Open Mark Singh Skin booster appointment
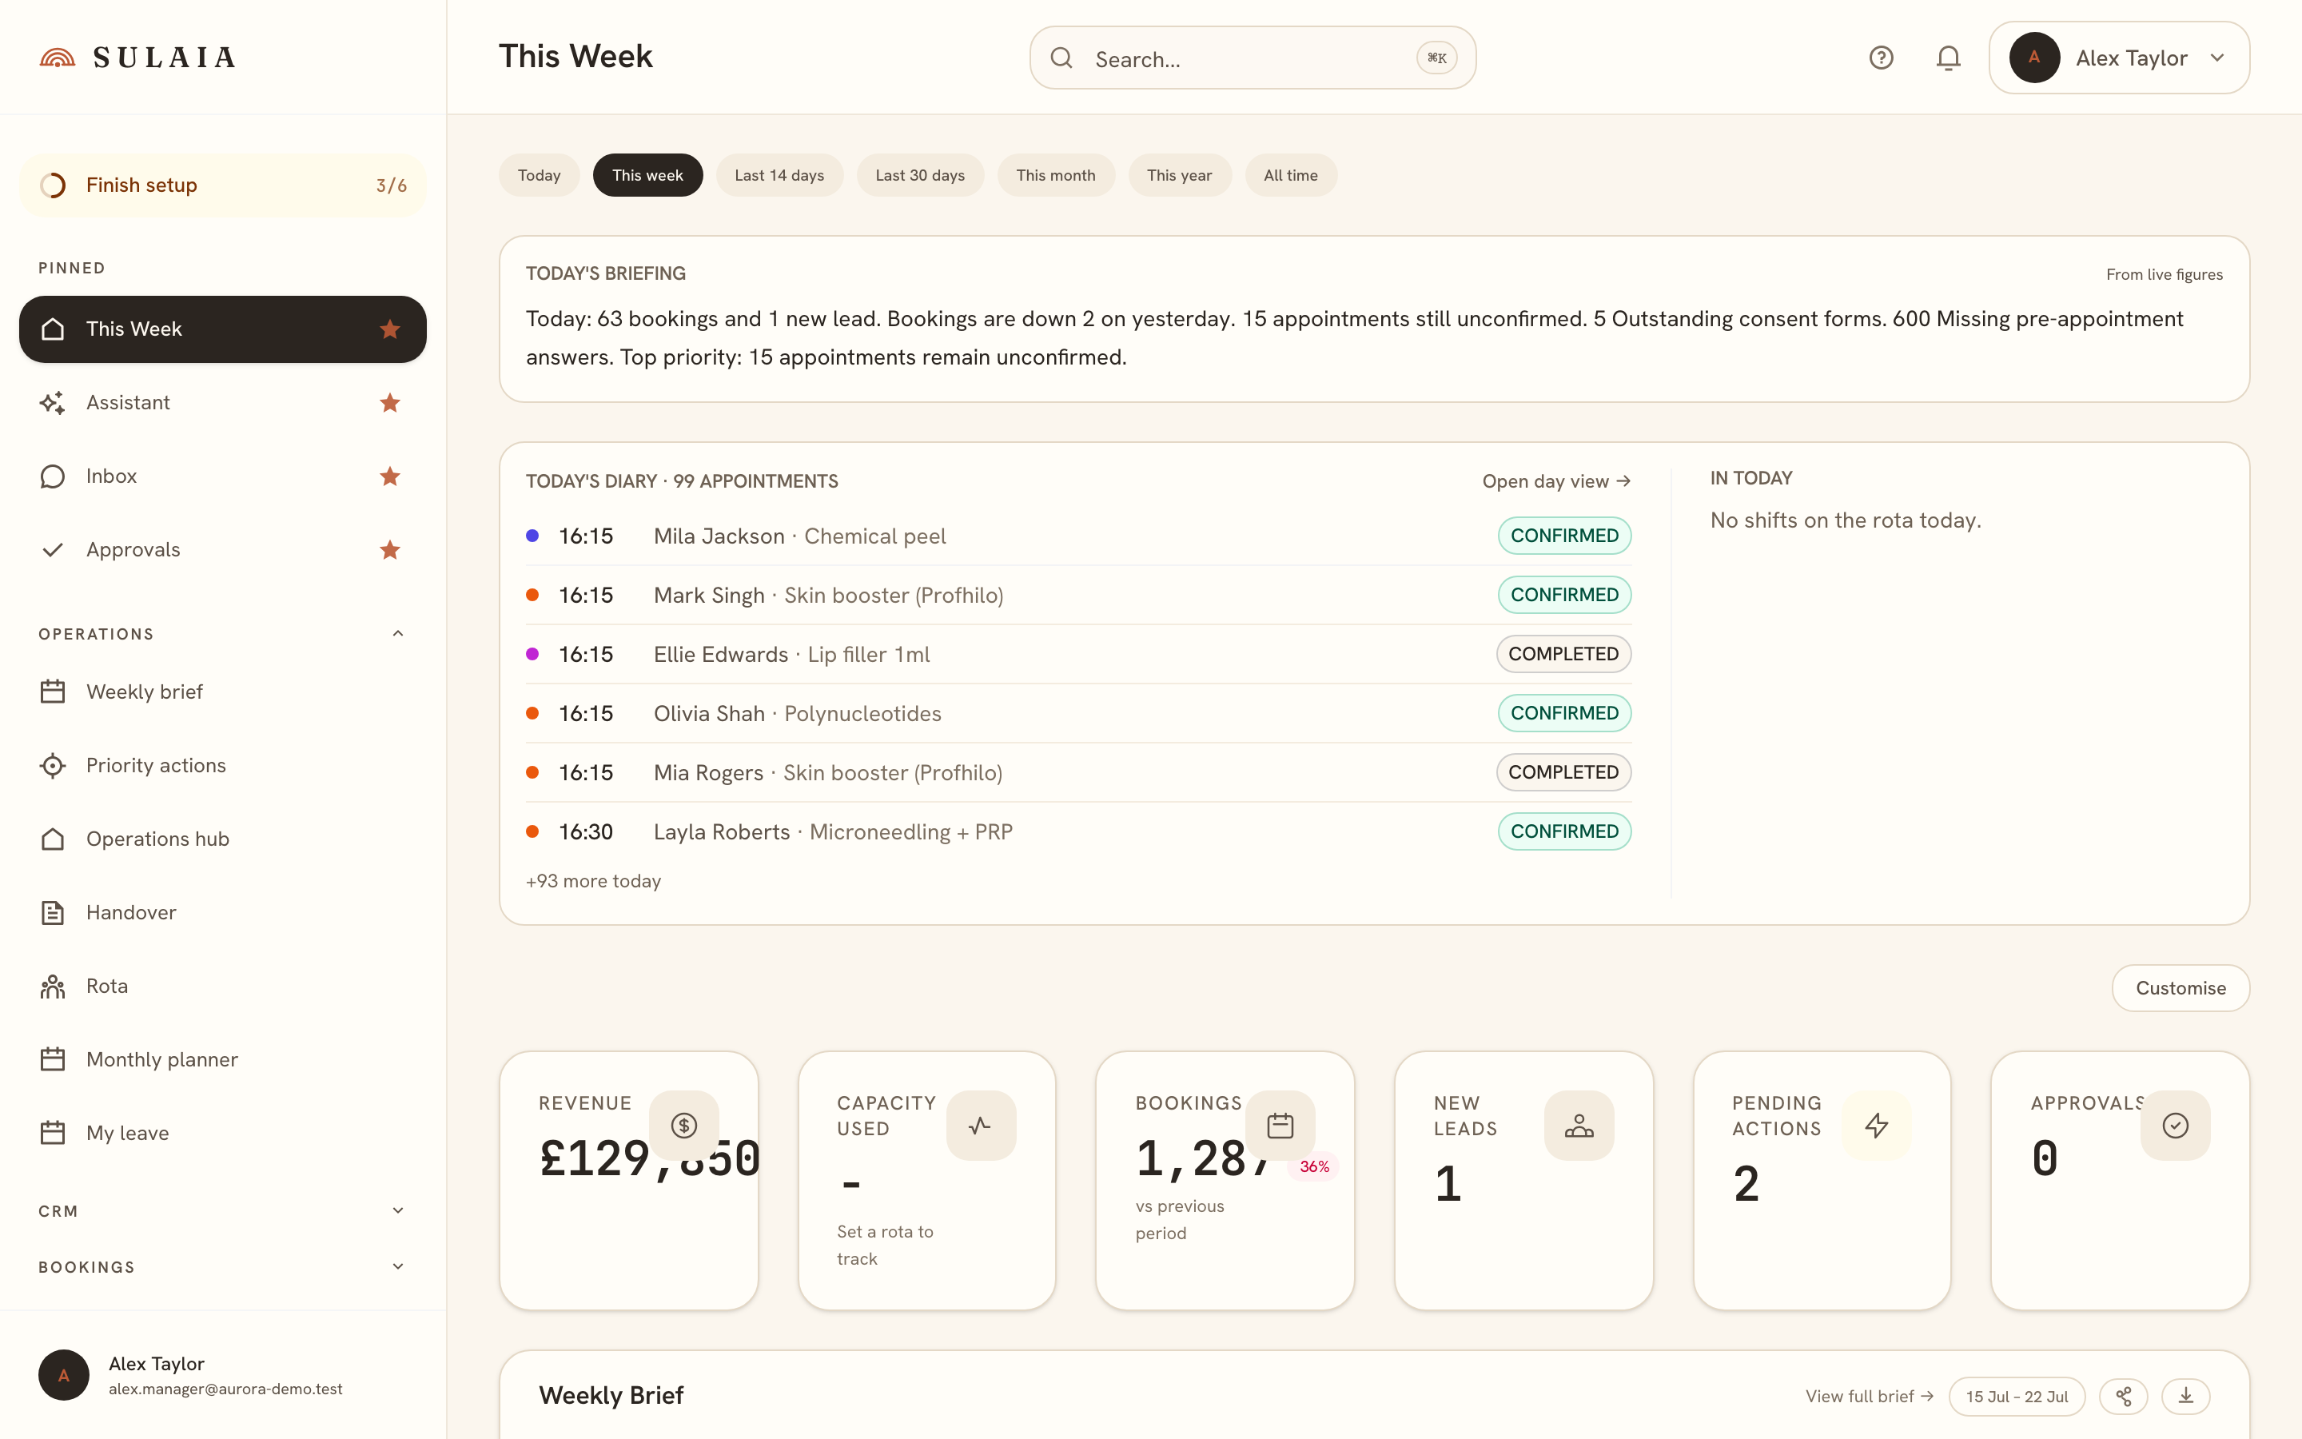Screen dimensions: 2302x1439 pos(1079,595)
